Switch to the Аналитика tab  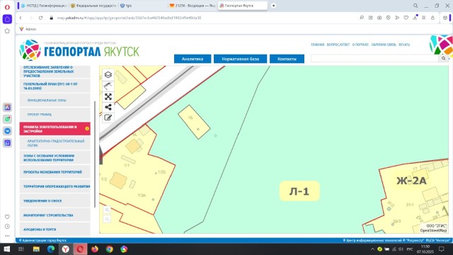point(193,59)
